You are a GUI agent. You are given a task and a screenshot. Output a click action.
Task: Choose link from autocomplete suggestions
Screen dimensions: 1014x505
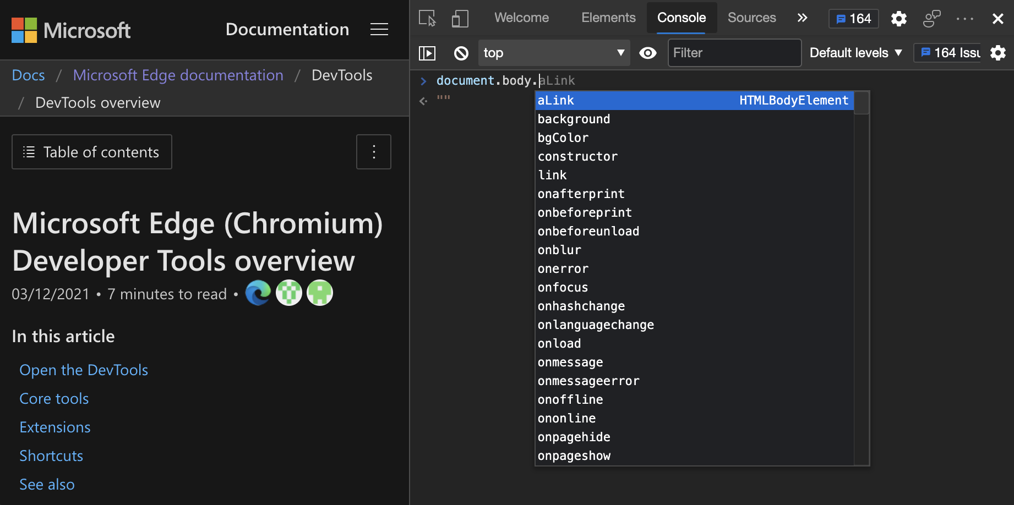pyautogui.click(x=695, y=175)
